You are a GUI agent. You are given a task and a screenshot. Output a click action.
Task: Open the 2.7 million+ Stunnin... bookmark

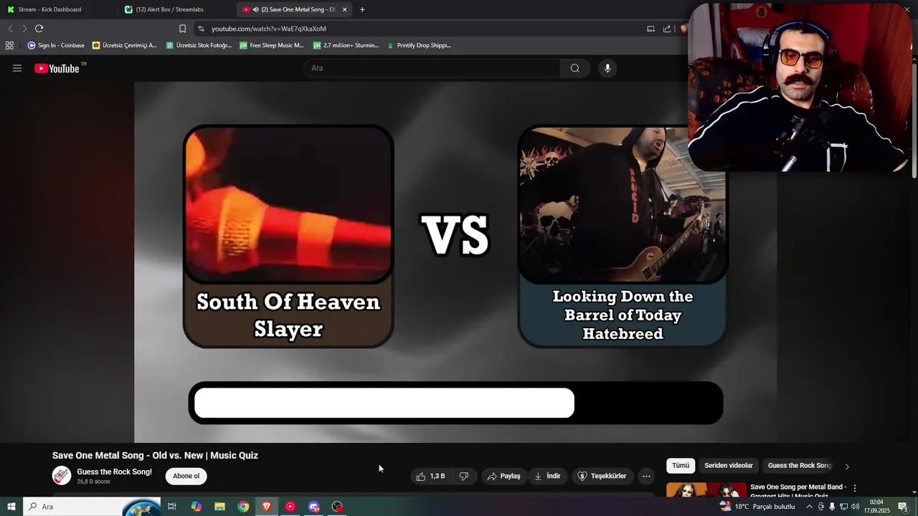coord(346,45)
